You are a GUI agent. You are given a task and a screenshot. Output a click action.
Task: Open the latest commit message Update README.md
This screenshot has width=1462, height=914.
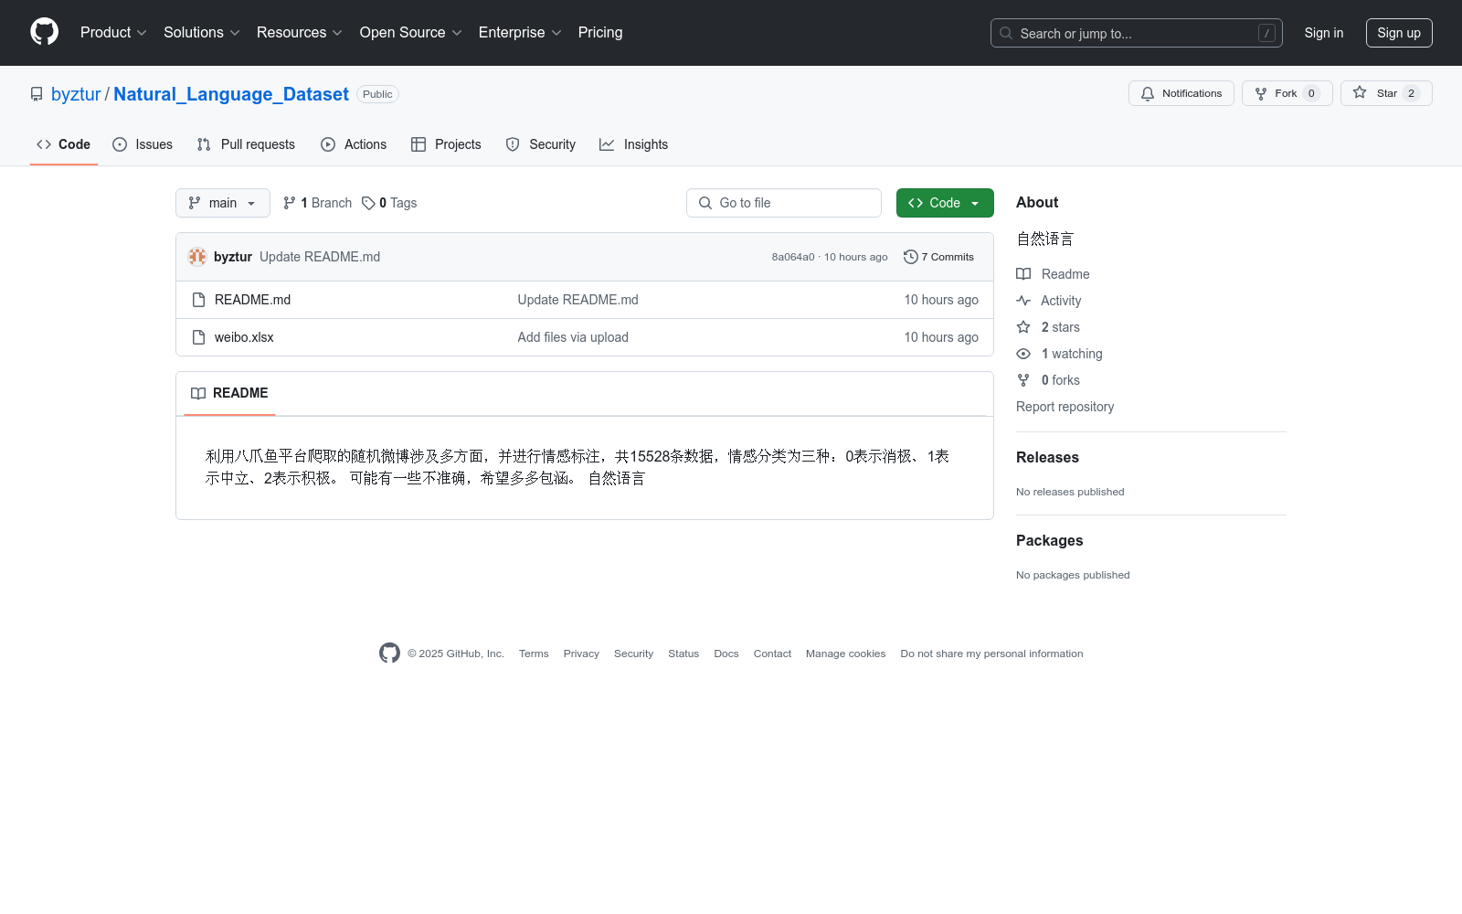coord(320,257)
